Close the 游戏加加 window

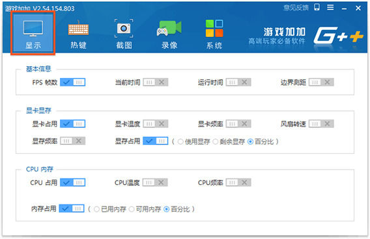358,8
